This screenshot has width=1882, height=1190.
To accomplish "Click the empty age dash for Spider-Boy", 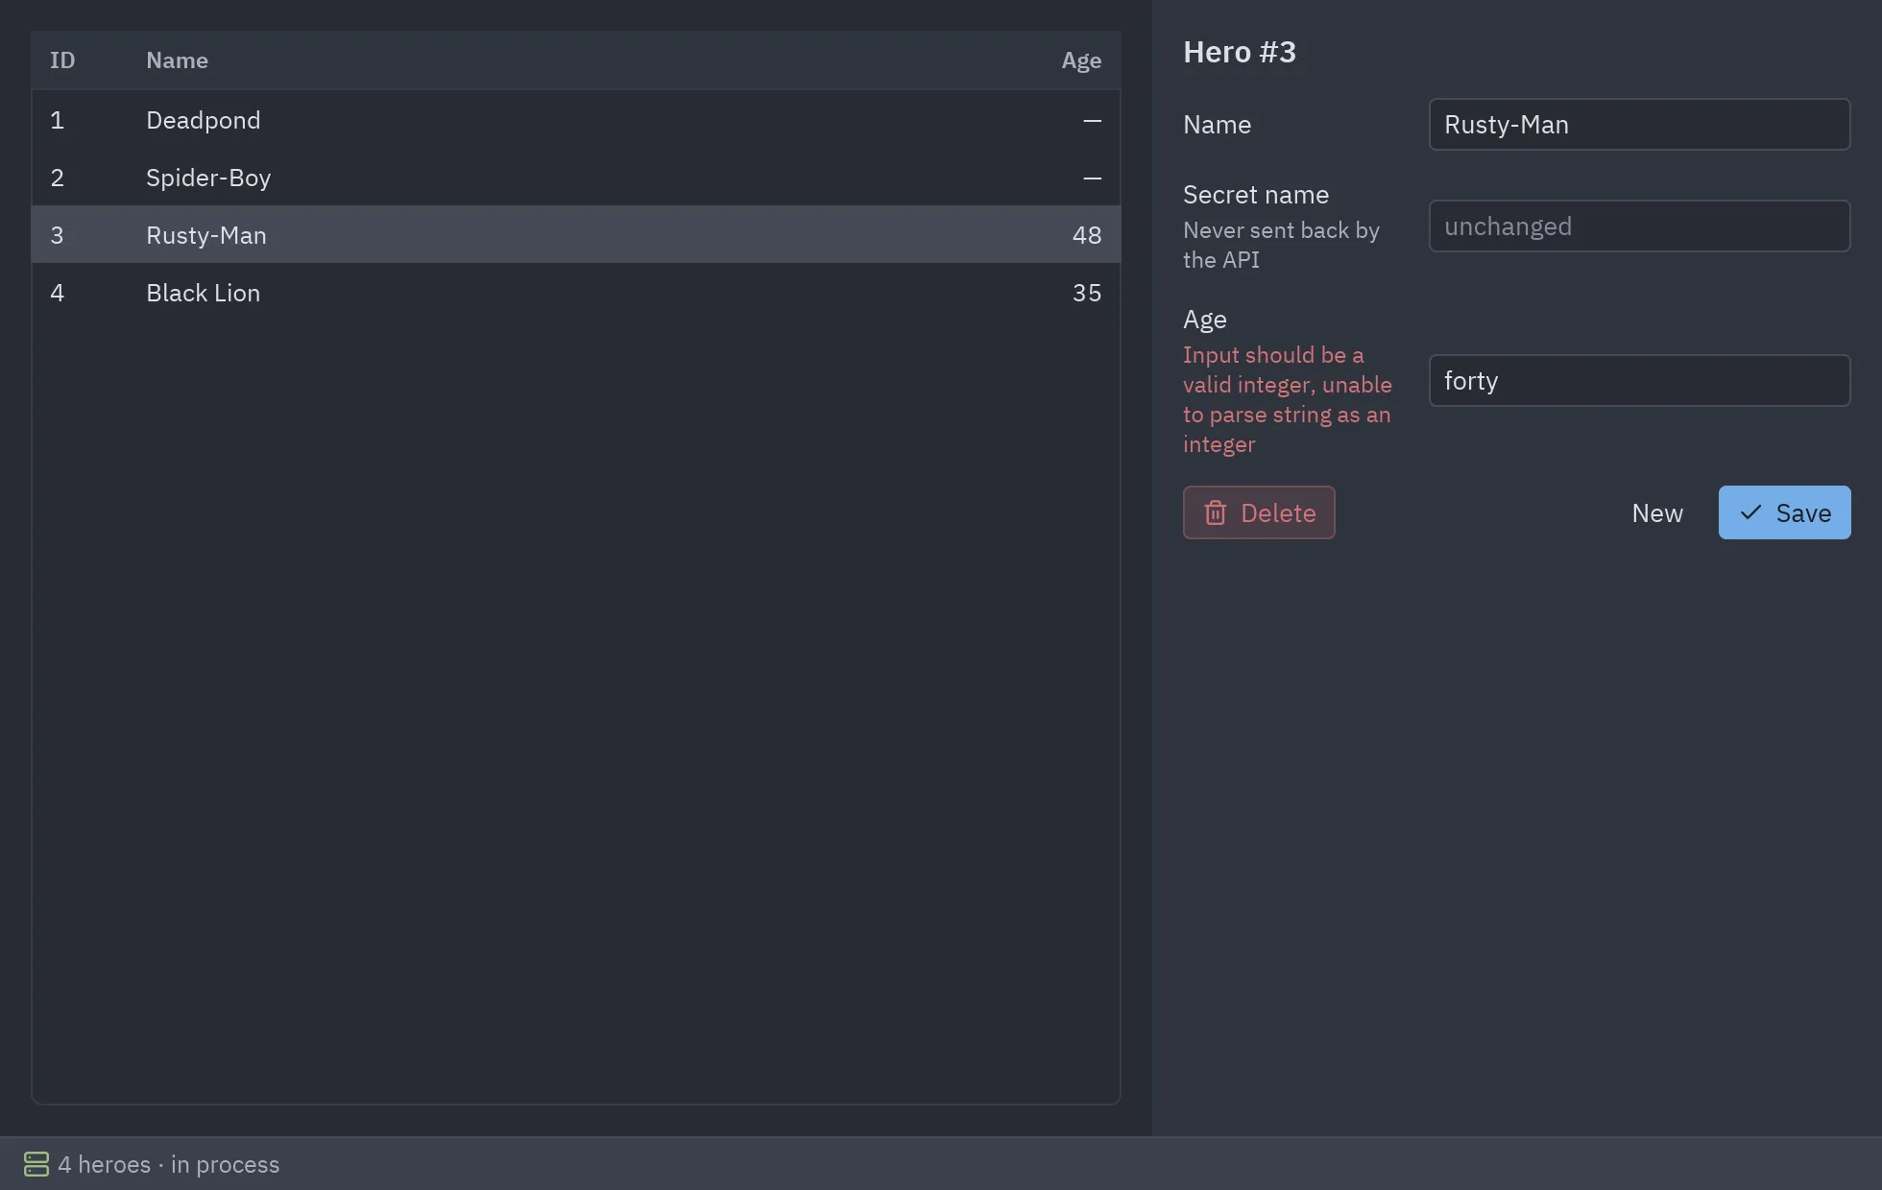I will 1092,178.
